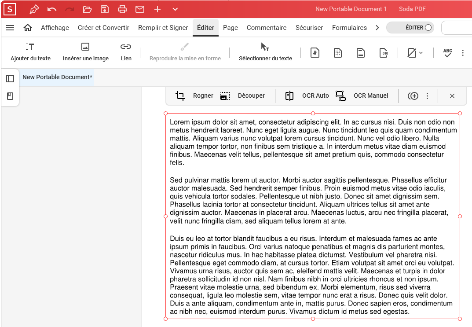472x327 pixels.
Task: Choose the Rogner crop tool
Action: click(194, 96)
